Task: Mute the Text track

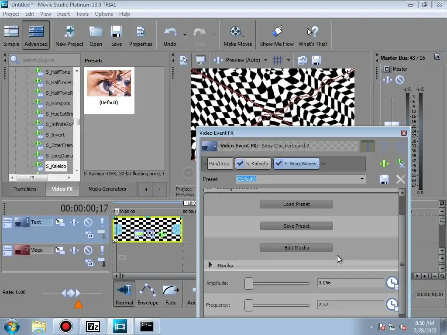Action: click(88, 222)
